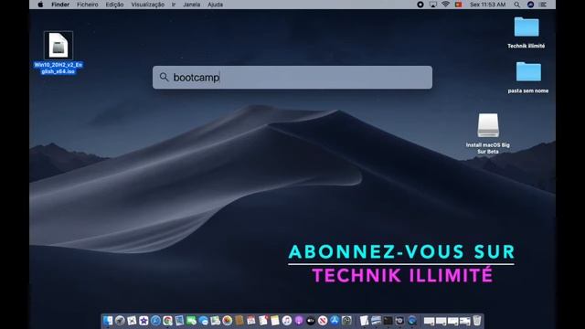Open Notification Center from menu bar
Viewport: 585px width, 329px height.
pyautogui.click(x=543, y=5)
